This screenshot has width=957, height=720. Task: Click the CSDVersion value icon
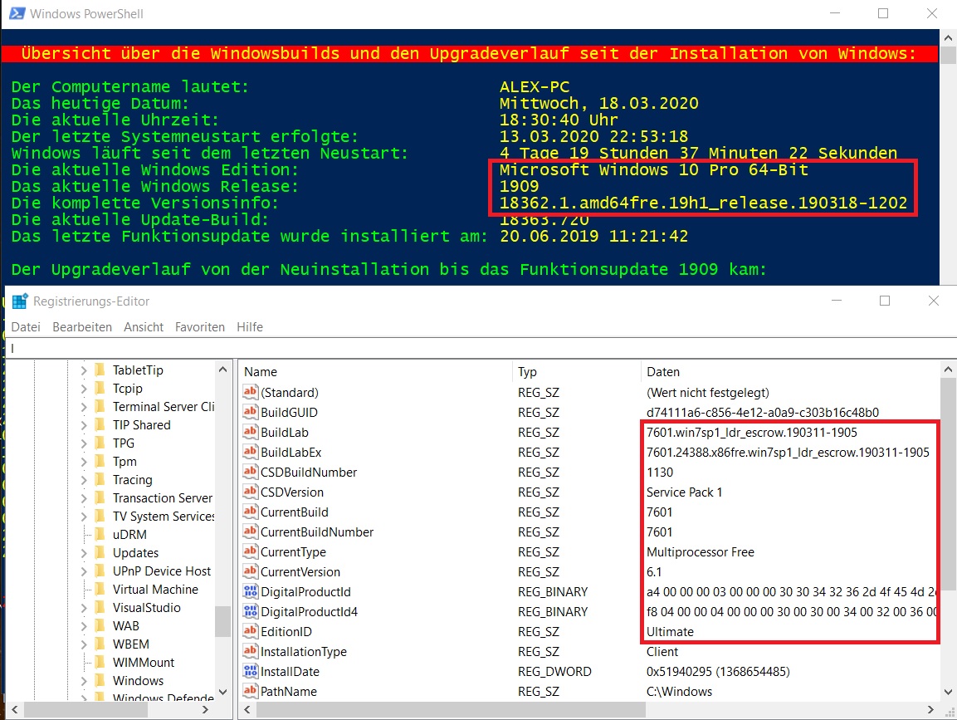pos(250,492)
